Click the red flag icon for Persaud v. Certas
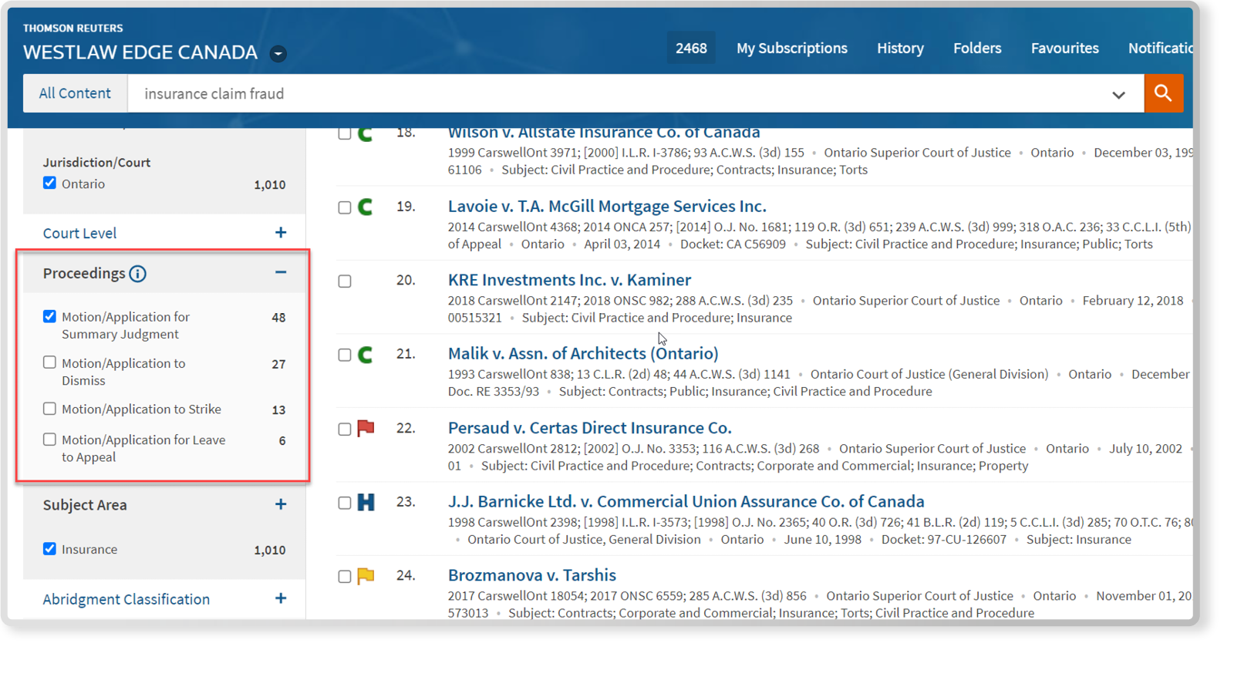Viewport: 1234px width, 694px height. (366, 429)
